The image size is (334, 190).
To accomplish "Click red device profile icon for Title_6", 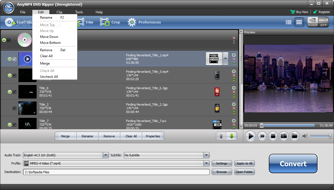I will coord(217,91).
